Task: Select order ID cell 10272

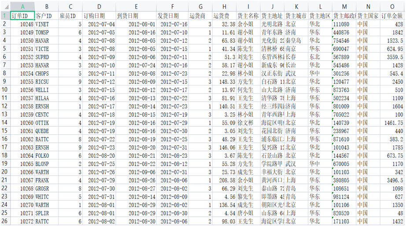Action: click(22, 221)
